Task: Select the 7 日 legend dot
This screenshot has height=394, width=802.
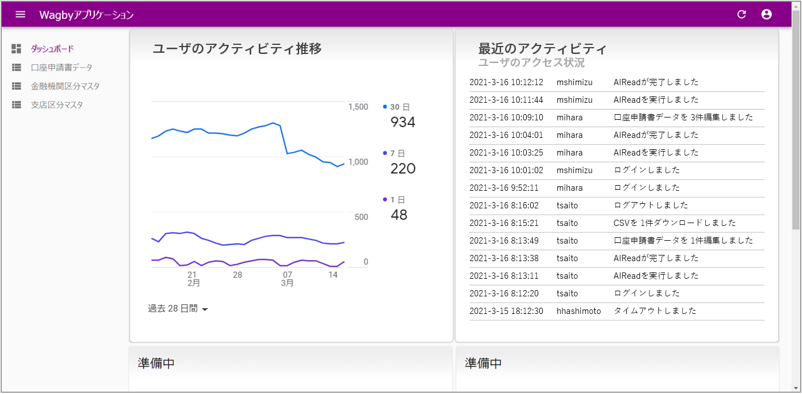Action: tap(385, 153)
